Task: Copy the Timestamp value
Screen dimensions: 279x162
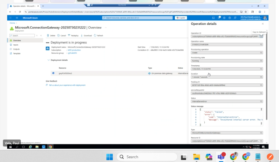Action: (261, 69)
